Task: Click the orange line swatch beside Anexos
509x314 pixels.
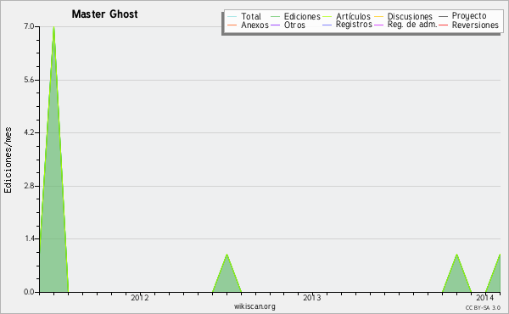Action: [x=232, y=25]
